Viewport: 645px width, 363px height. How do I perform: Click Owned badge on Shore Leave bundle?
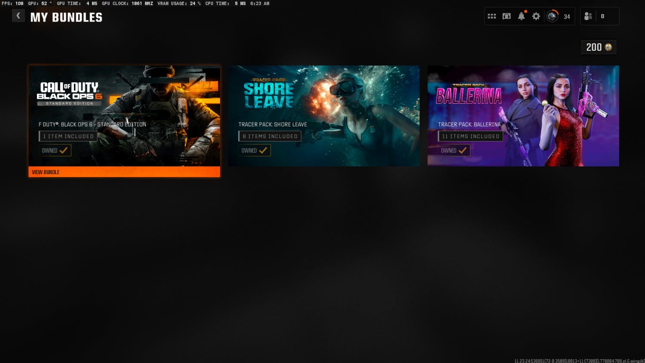click(x=254, y=151)
